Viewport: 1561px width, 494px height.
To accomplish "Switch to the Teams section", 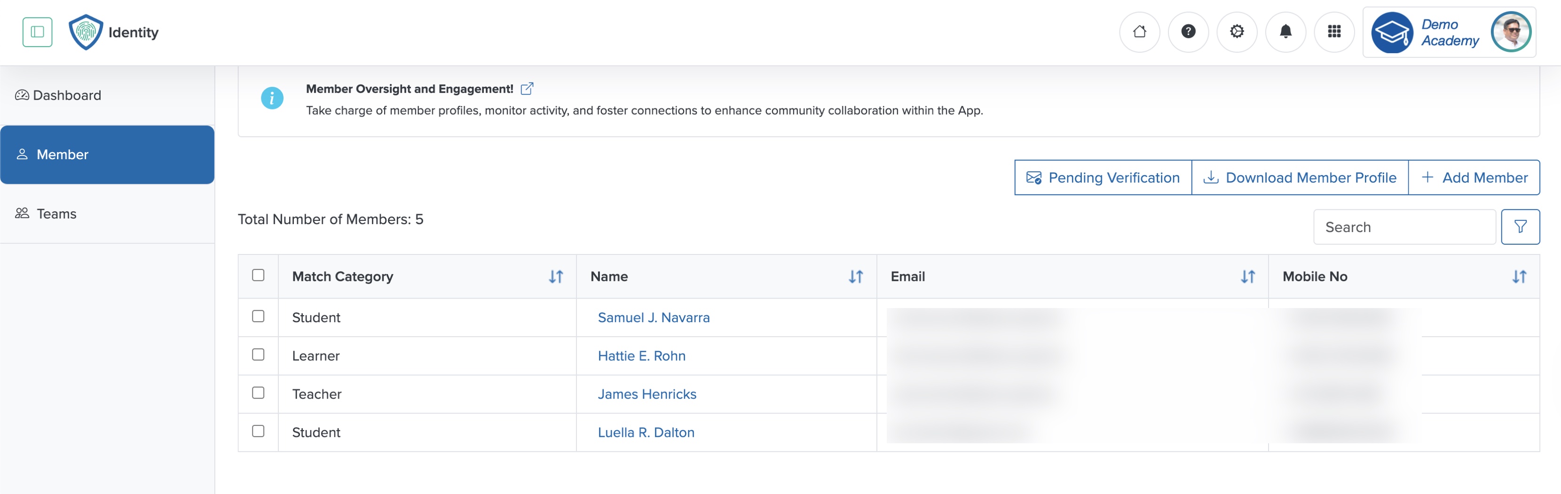I will pos(56,213).
